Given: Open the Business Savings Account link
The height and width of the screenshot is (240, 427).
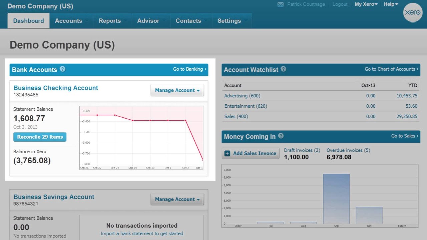Looking at the screenshot, I should [x=54, y=197].
